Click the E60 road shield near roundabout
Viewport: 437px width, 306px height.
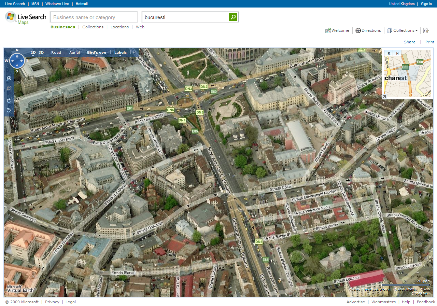pos(214,92)
